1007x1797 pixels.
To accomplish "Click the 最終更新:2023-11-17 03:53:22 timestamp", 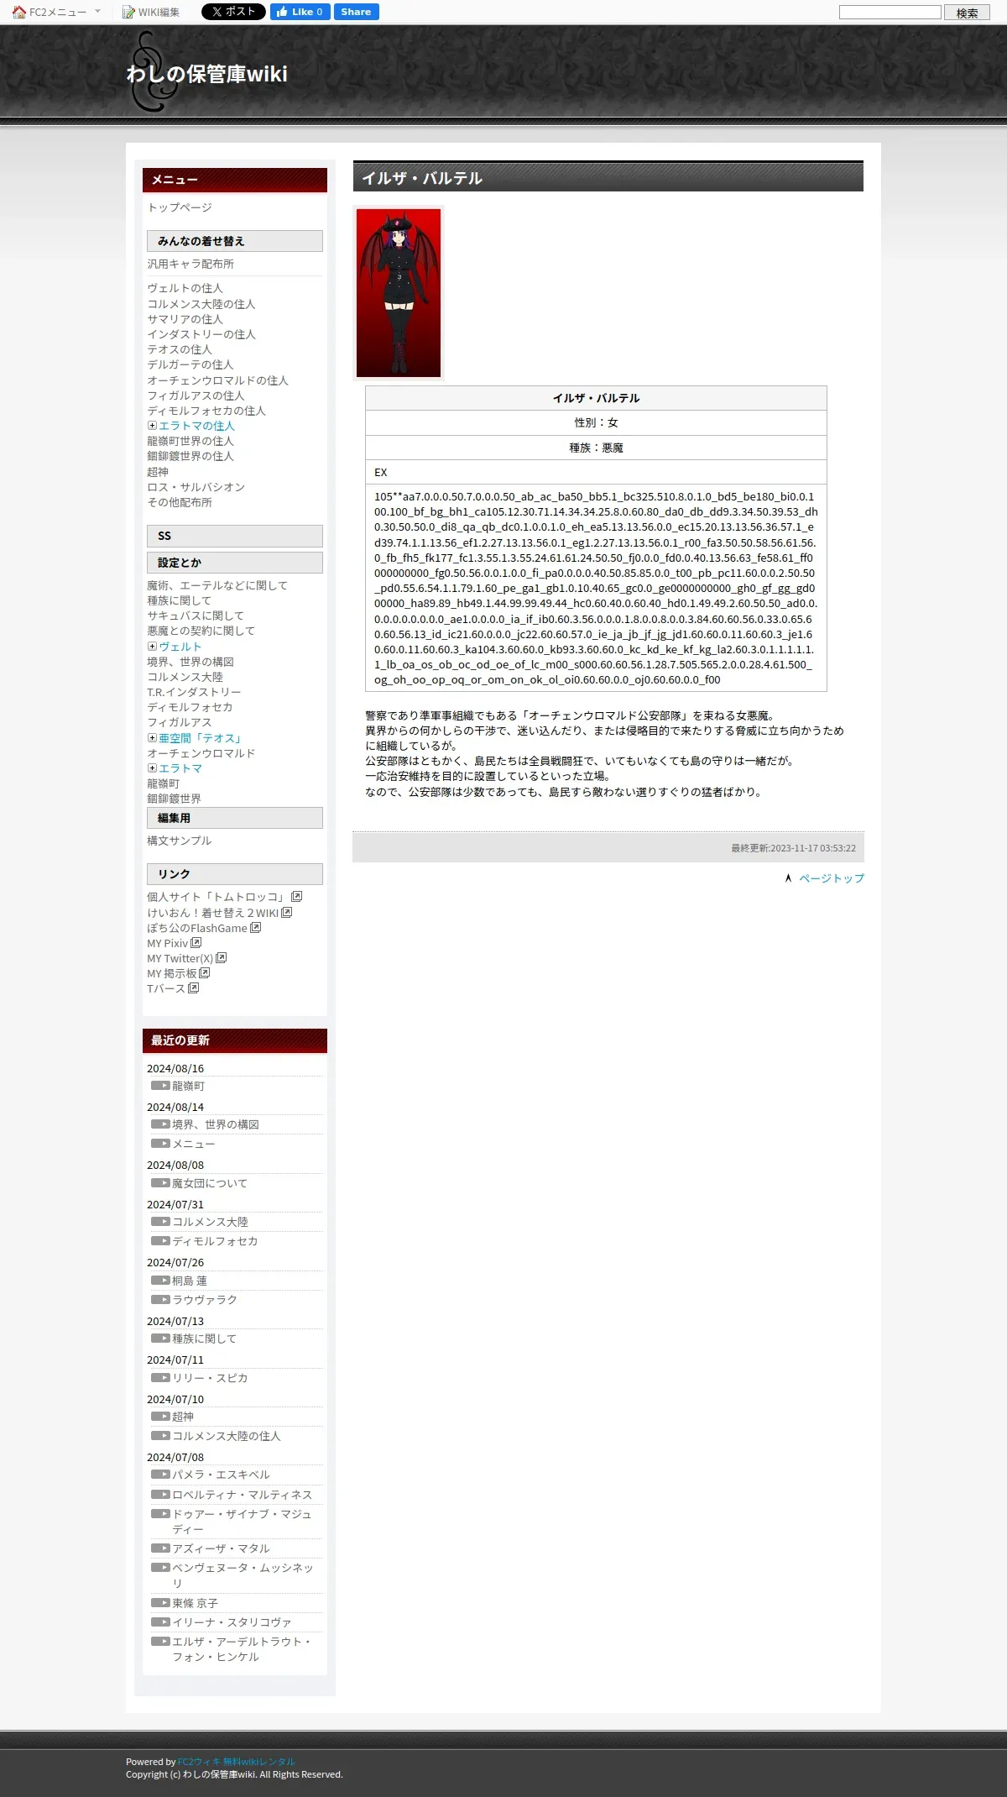I will [793, 848].
